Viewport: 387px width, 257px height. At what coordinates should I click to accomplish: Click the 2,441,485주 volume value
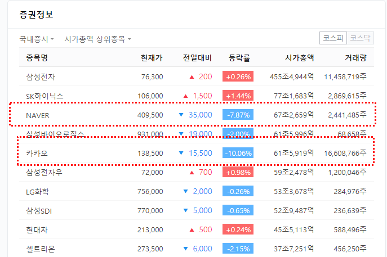click(347, 115)
